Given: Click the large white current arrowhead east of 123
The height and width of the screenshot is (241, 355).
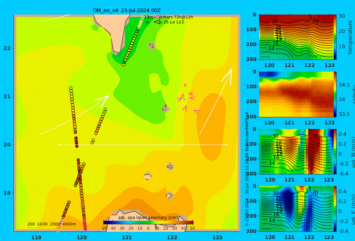Looking at the screenshot, I should click(228, 76).
